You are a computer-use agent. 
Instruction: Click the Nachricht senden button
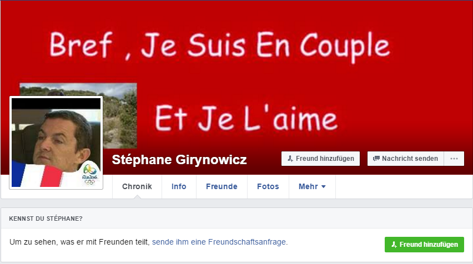click(x=405, y=159)
